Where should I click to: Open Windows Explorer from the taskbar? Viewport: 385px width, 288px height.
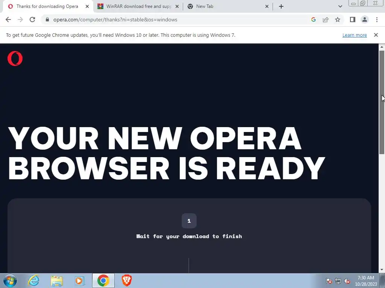point(57,280)
